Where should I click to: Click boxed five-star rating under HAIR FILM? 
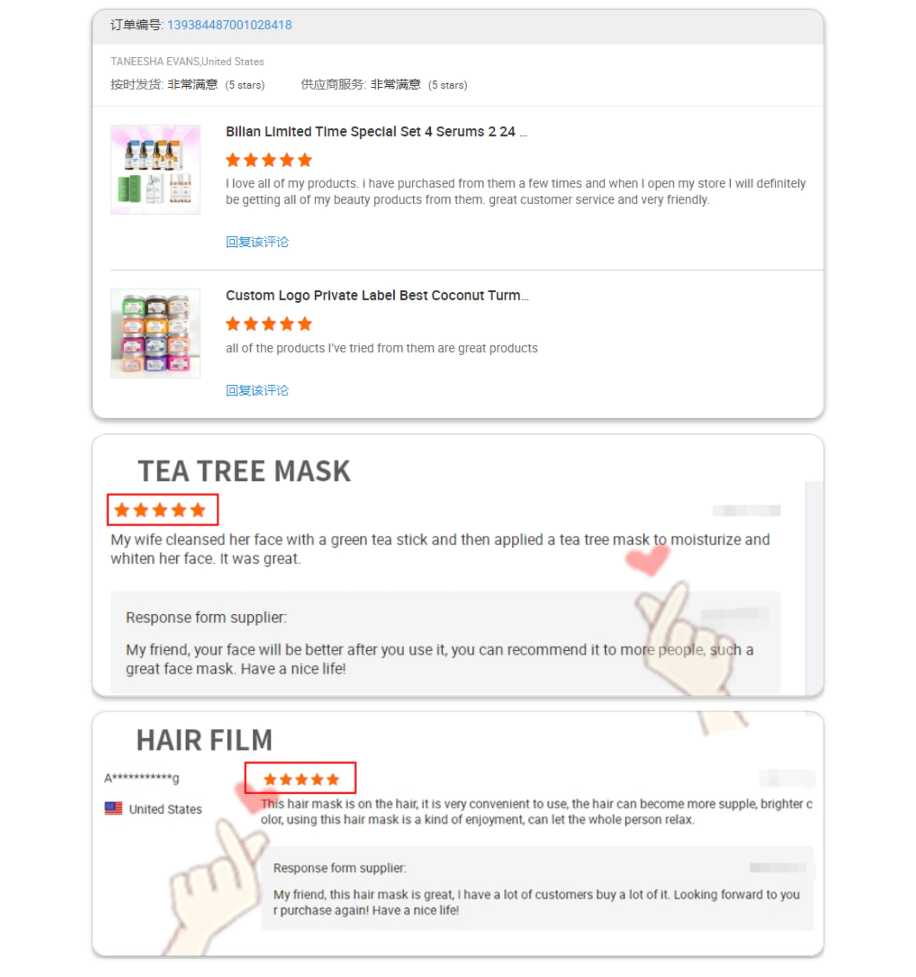pyautogui.click(x=300, y=778)
